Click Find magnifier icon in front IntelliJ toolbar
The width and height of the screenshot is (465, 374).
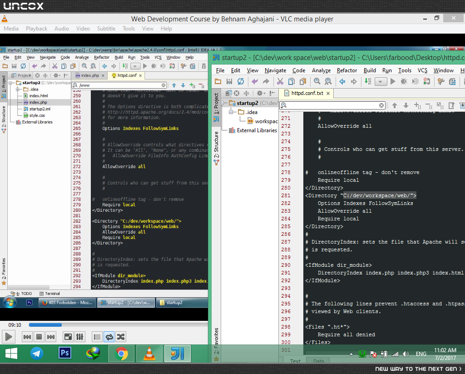(x=317, y=81)
